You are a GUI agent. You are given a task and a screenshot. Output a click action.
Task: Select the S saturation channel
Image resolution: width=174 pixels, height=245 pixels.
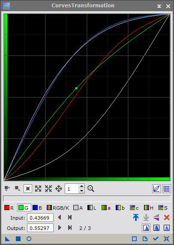point(163,208)
